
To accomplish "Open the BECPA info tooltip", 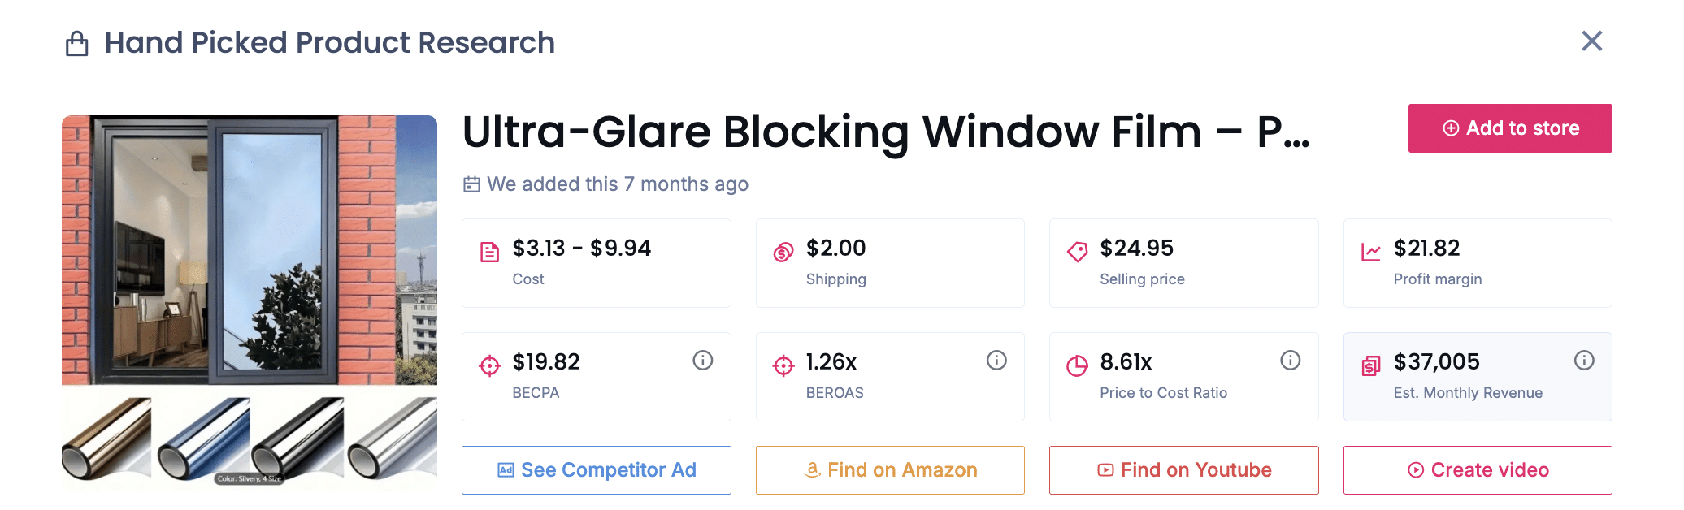I will coord(703,361).
